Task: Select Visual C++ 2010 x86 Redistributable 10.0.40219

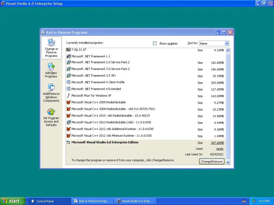Action: coord(146,116)
